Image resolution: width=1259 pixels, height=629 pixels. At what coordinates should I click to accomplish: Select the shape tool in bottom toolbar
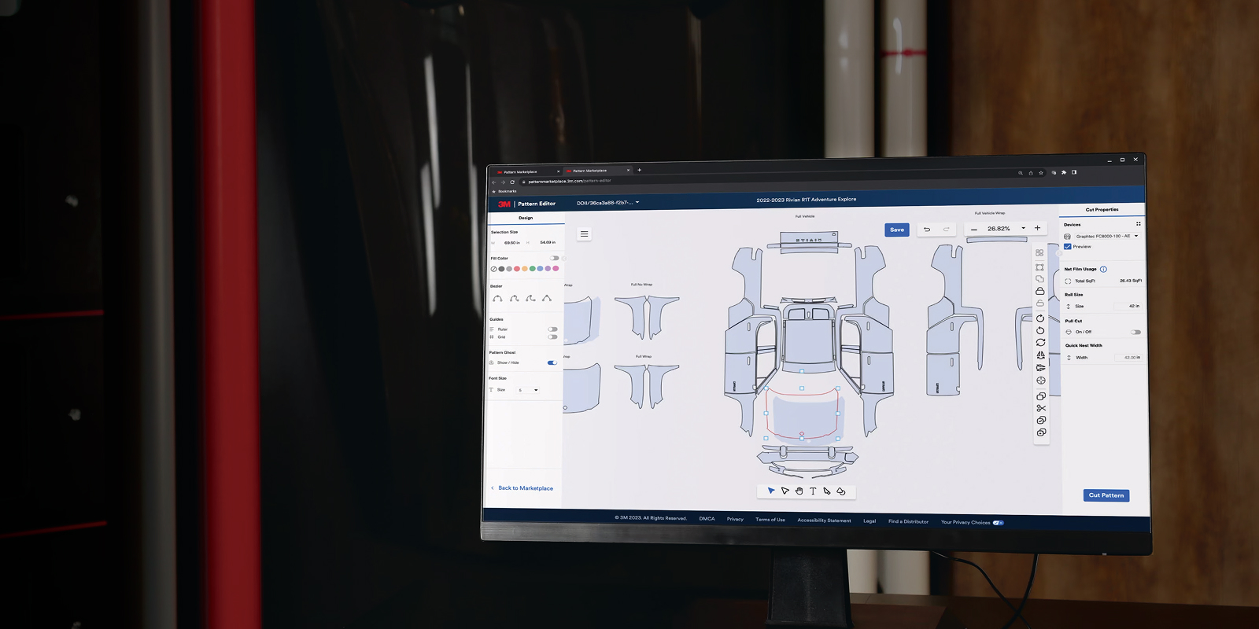(840, 491)
